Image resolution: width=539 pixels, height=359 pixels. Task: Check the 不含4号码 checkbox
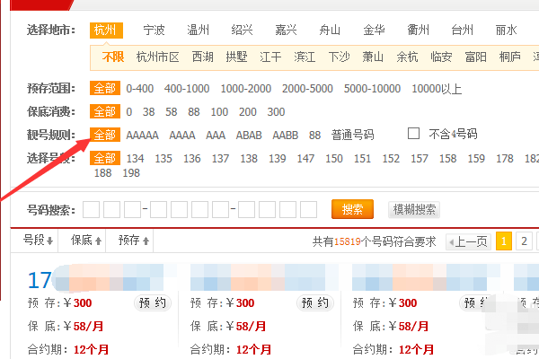tap(414, 134)
